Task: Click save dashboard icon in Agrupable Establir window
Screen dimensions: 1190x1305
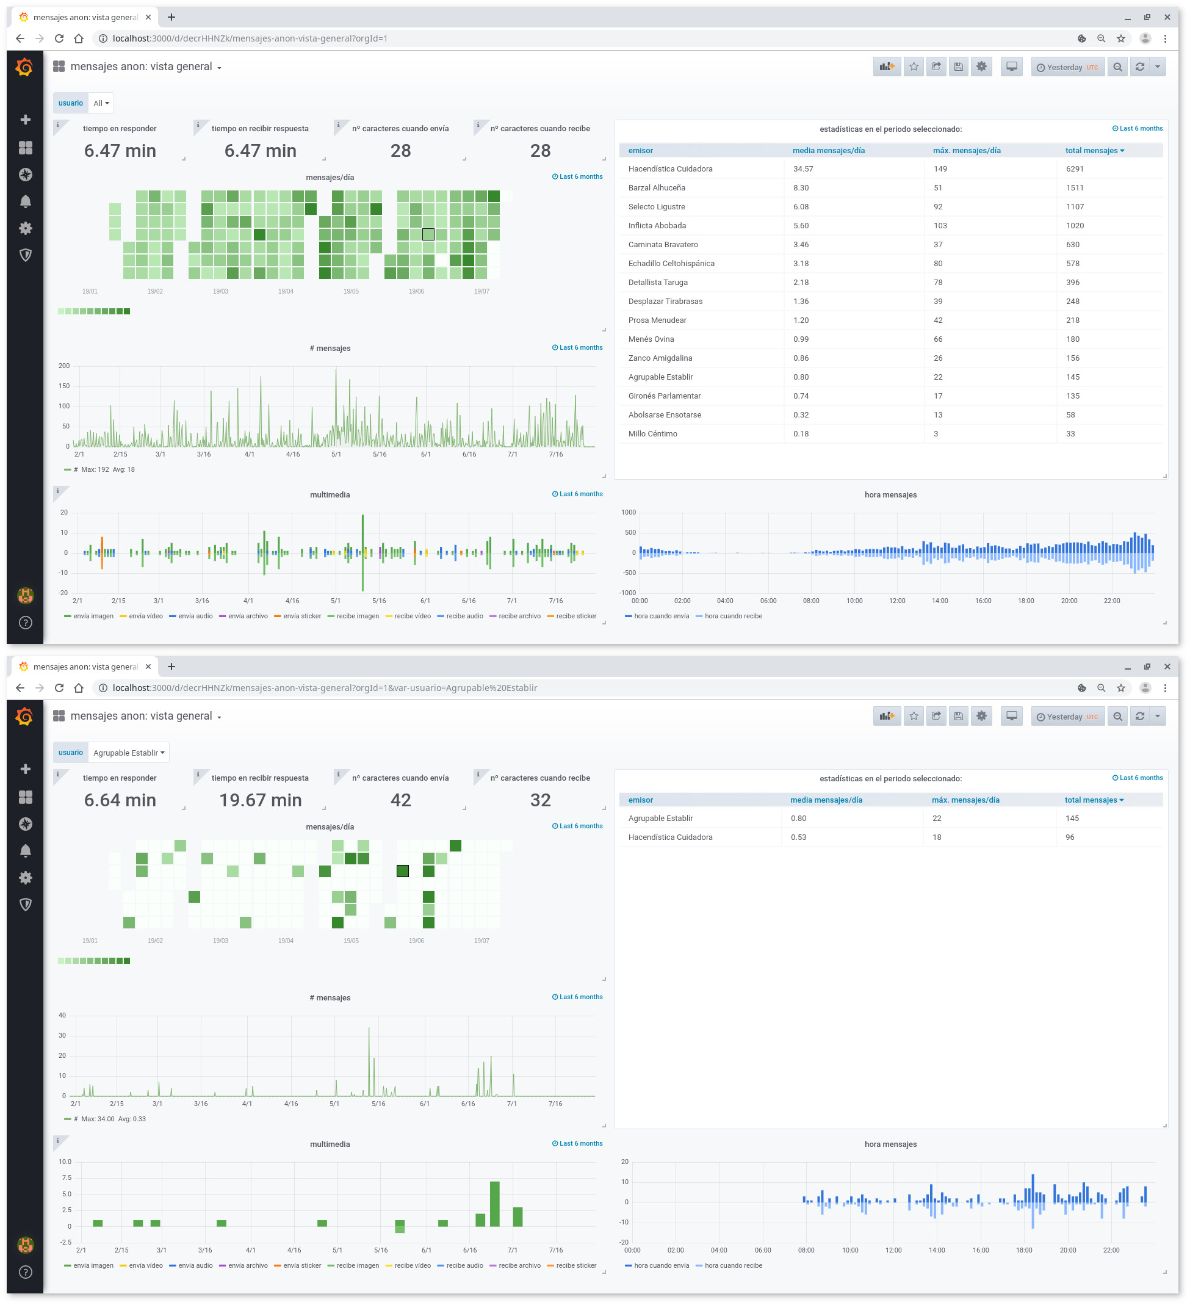Action: click(x=958, y=716)
